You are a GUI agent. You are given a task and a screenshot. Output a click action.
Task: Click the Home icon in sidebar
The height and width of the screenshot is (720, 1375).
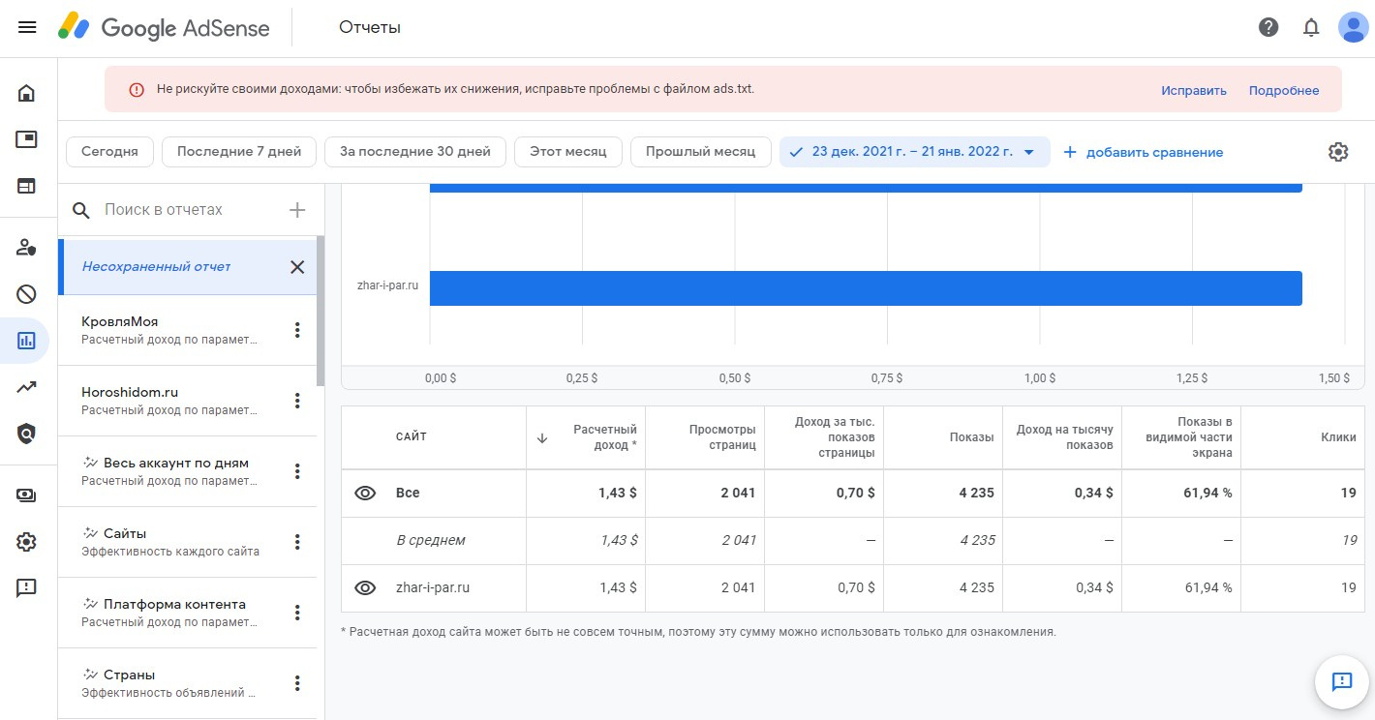click(27, 93)
